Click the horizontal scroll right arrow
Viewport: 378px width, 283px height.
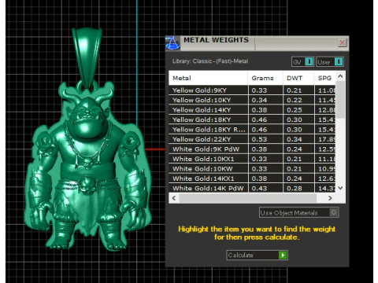[330, 198]
